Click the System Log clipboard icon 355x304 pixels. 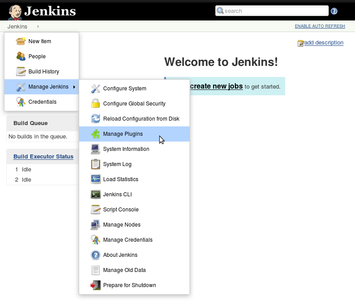point(95,164)
